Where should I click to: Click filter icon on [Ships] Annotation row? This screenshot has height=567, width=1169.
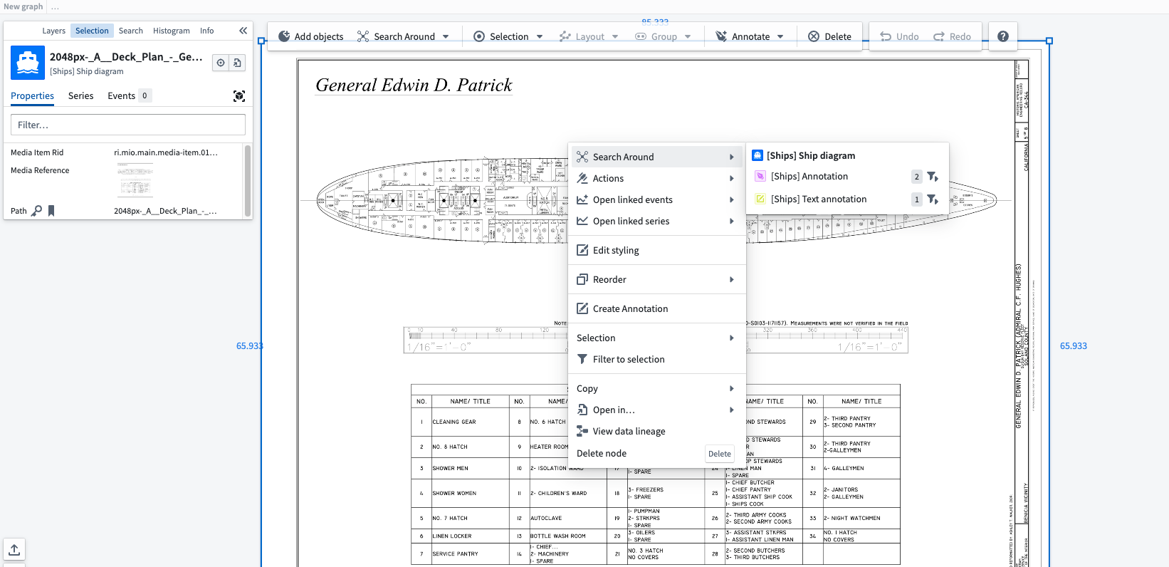(932, 177)
